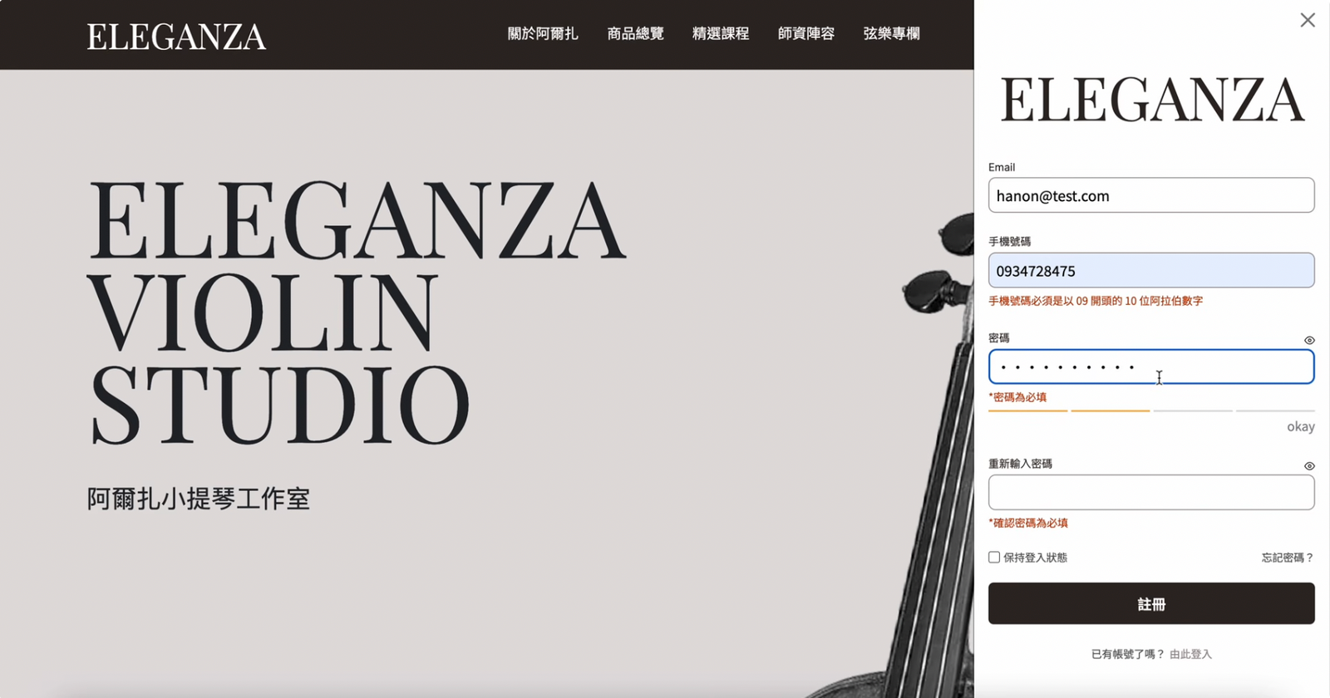Click the password strength bar

[1151, 410]
